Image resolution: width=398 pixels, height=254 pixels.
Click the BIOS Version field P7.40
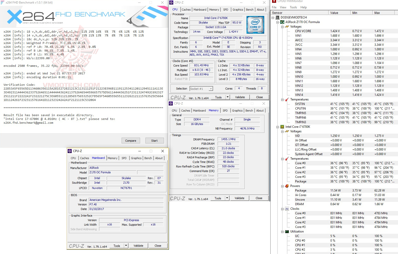pyautogui.click(x=126, y=204)
